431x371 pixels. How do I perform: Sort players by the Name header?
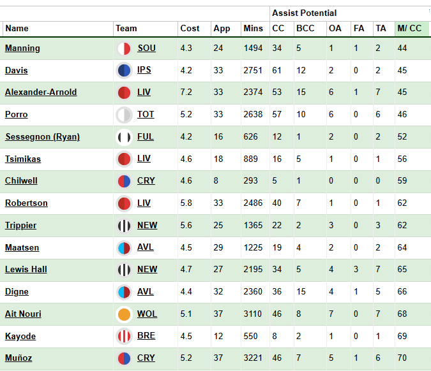point(17,29)
